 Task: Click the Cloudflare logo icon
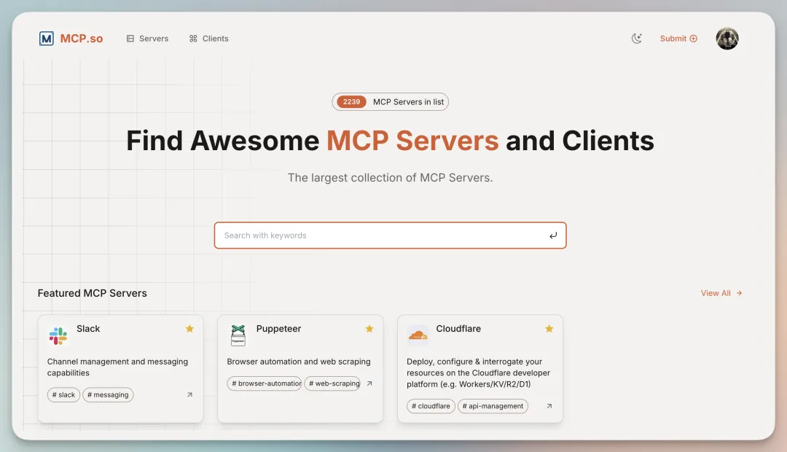[x=418, y=335]
